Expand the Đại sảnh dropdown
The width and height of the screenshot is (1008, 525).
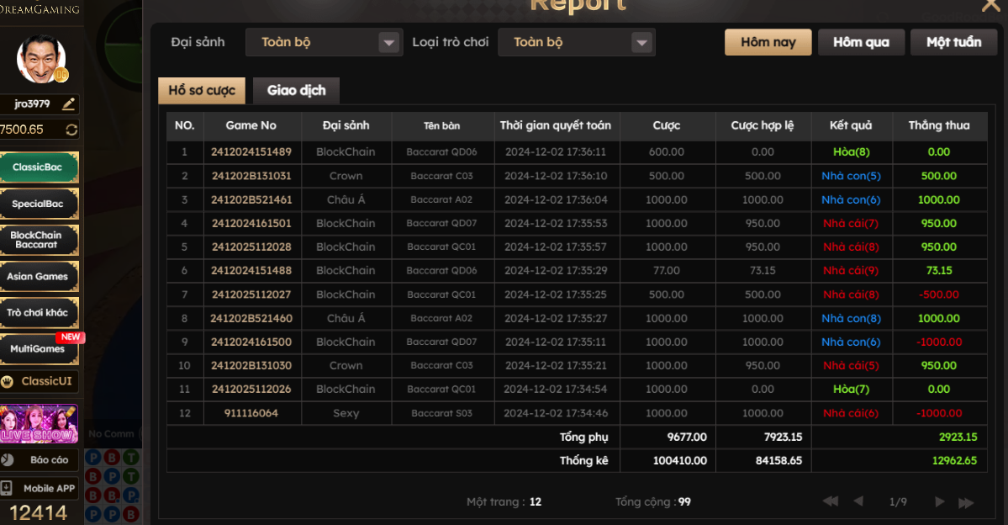[388, 43]
